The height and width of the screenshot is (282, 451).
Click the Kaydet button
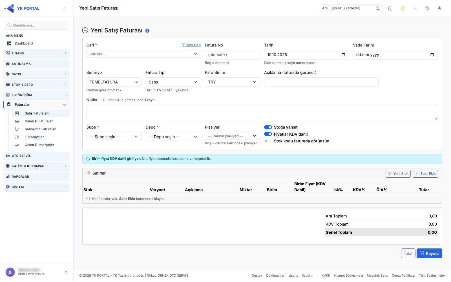click(x=429, y=253)
